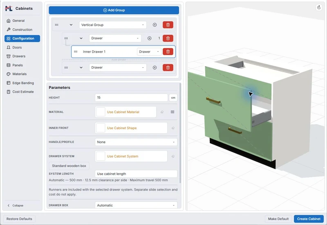
Task: Click the upper drawer's brass handle
Action: pos(213,100)
